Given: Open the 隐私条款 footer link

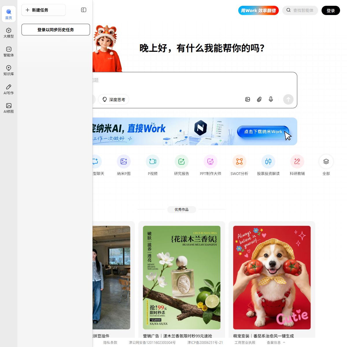Looking at the screenshot, I should (110, 342).
